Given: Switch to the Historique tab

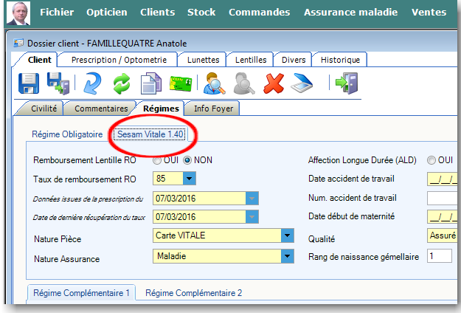Looking at the screenshot, I should [340, 60].
